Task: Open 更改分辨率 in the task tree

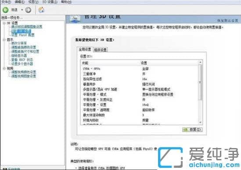Action: click(19, 43)
